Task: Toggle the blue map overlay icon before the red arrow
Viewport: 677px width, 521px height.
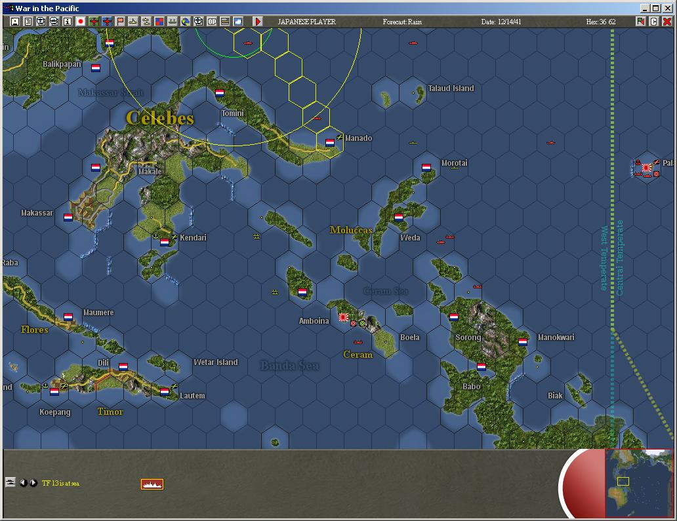Action: click(238, 21)
